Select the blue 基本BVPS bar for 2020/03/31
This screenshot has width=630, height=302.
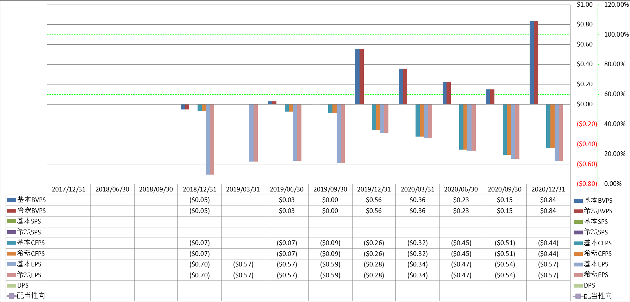(x=401, y=87)
